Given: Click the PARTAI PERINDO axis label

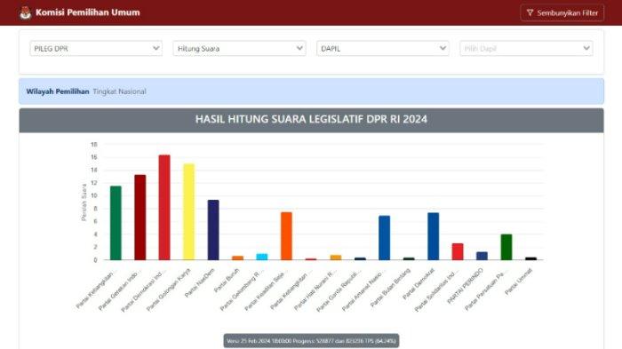Looking at the screenshot, I should [466, 286].
